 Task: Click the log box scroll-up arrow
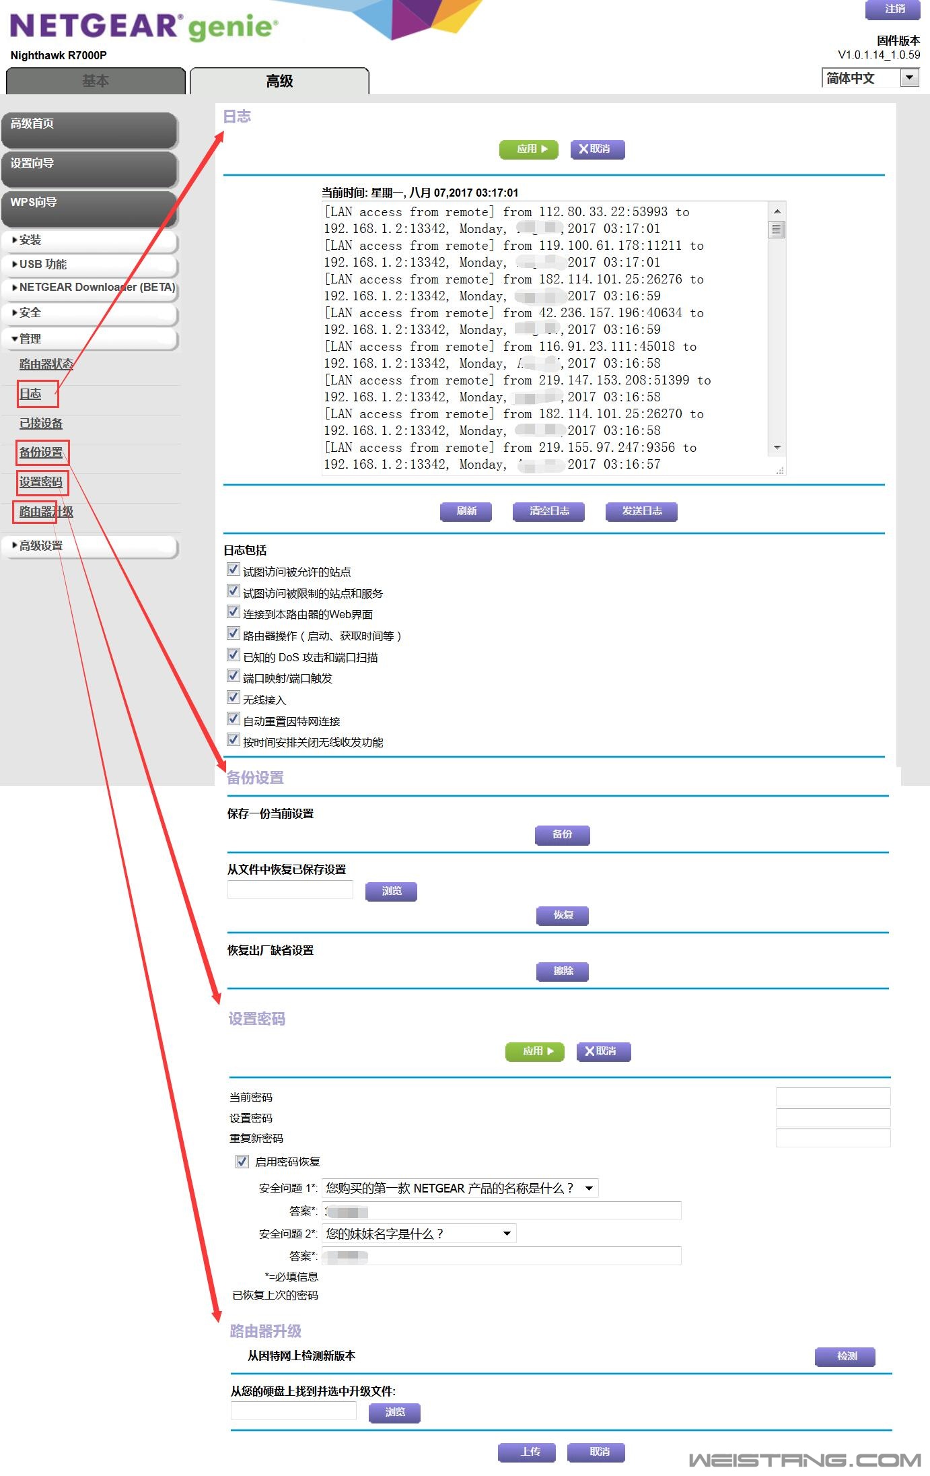(x=777, y=211)
